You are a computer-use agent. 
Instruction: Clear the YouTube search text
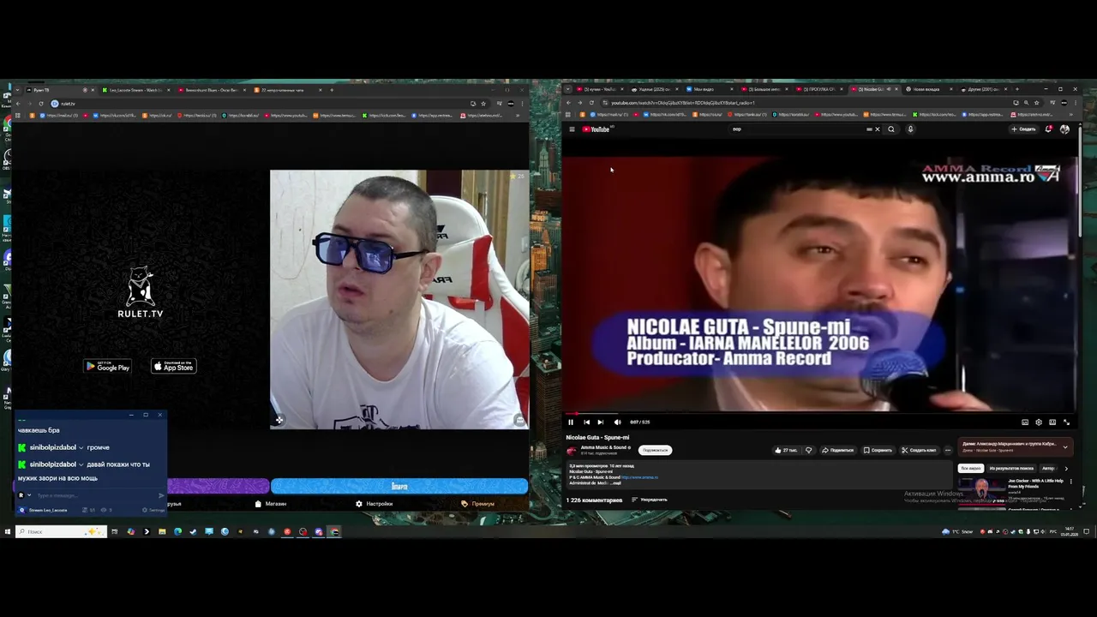pyautogui.click(x=877, y=129)
